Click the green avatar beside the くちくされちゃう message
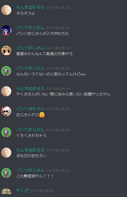127x197 pixels. pos(6,132)
